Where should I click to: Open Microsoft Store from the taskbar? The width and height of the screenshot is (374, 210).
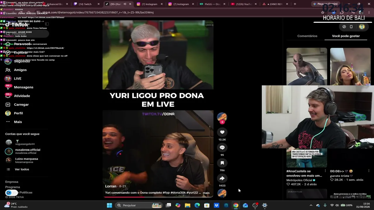[x=207, y=205]
